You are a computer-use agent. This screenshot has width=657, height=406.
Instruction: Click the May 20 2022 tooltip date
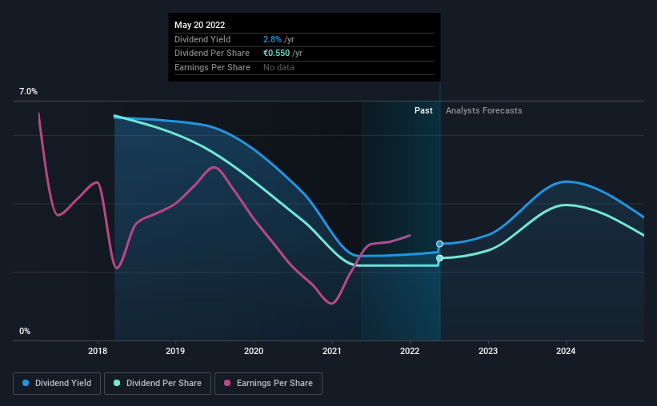pyautogui.click(x=199, y=25)
